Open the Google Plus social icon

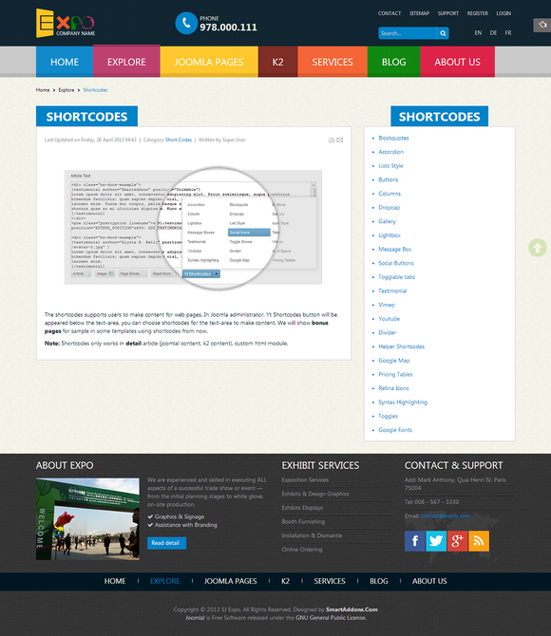coord(457,541)
